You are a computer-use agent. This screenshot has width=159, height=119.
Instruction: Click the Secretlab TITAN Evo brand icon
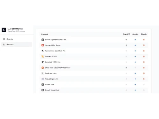tap(43, 62)
